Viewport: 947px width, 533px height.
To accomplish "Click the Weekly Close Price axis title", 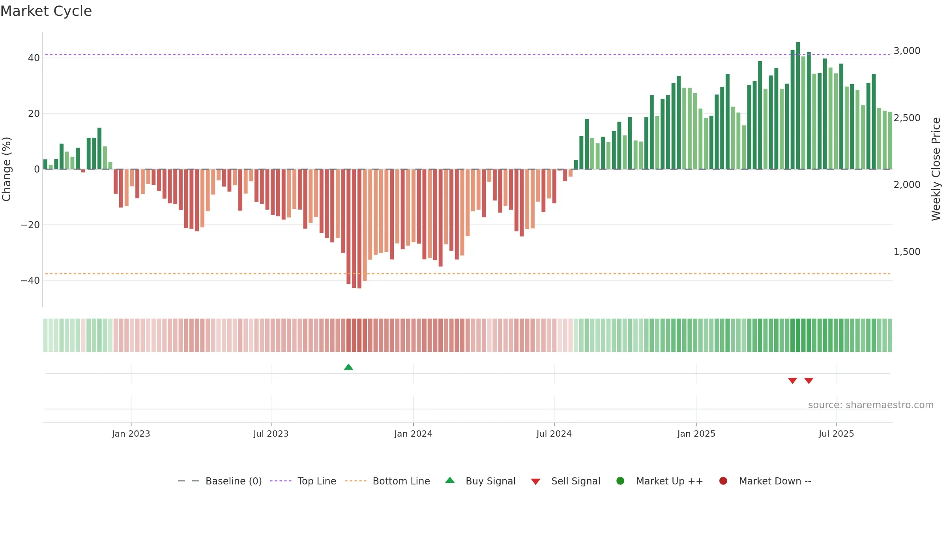I will pyautogui.click(x=936, y=169).
